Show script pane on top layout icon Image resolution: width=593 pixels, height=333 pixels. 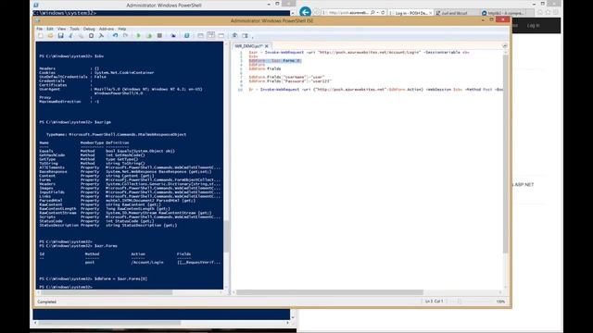(x=200, y=35)
